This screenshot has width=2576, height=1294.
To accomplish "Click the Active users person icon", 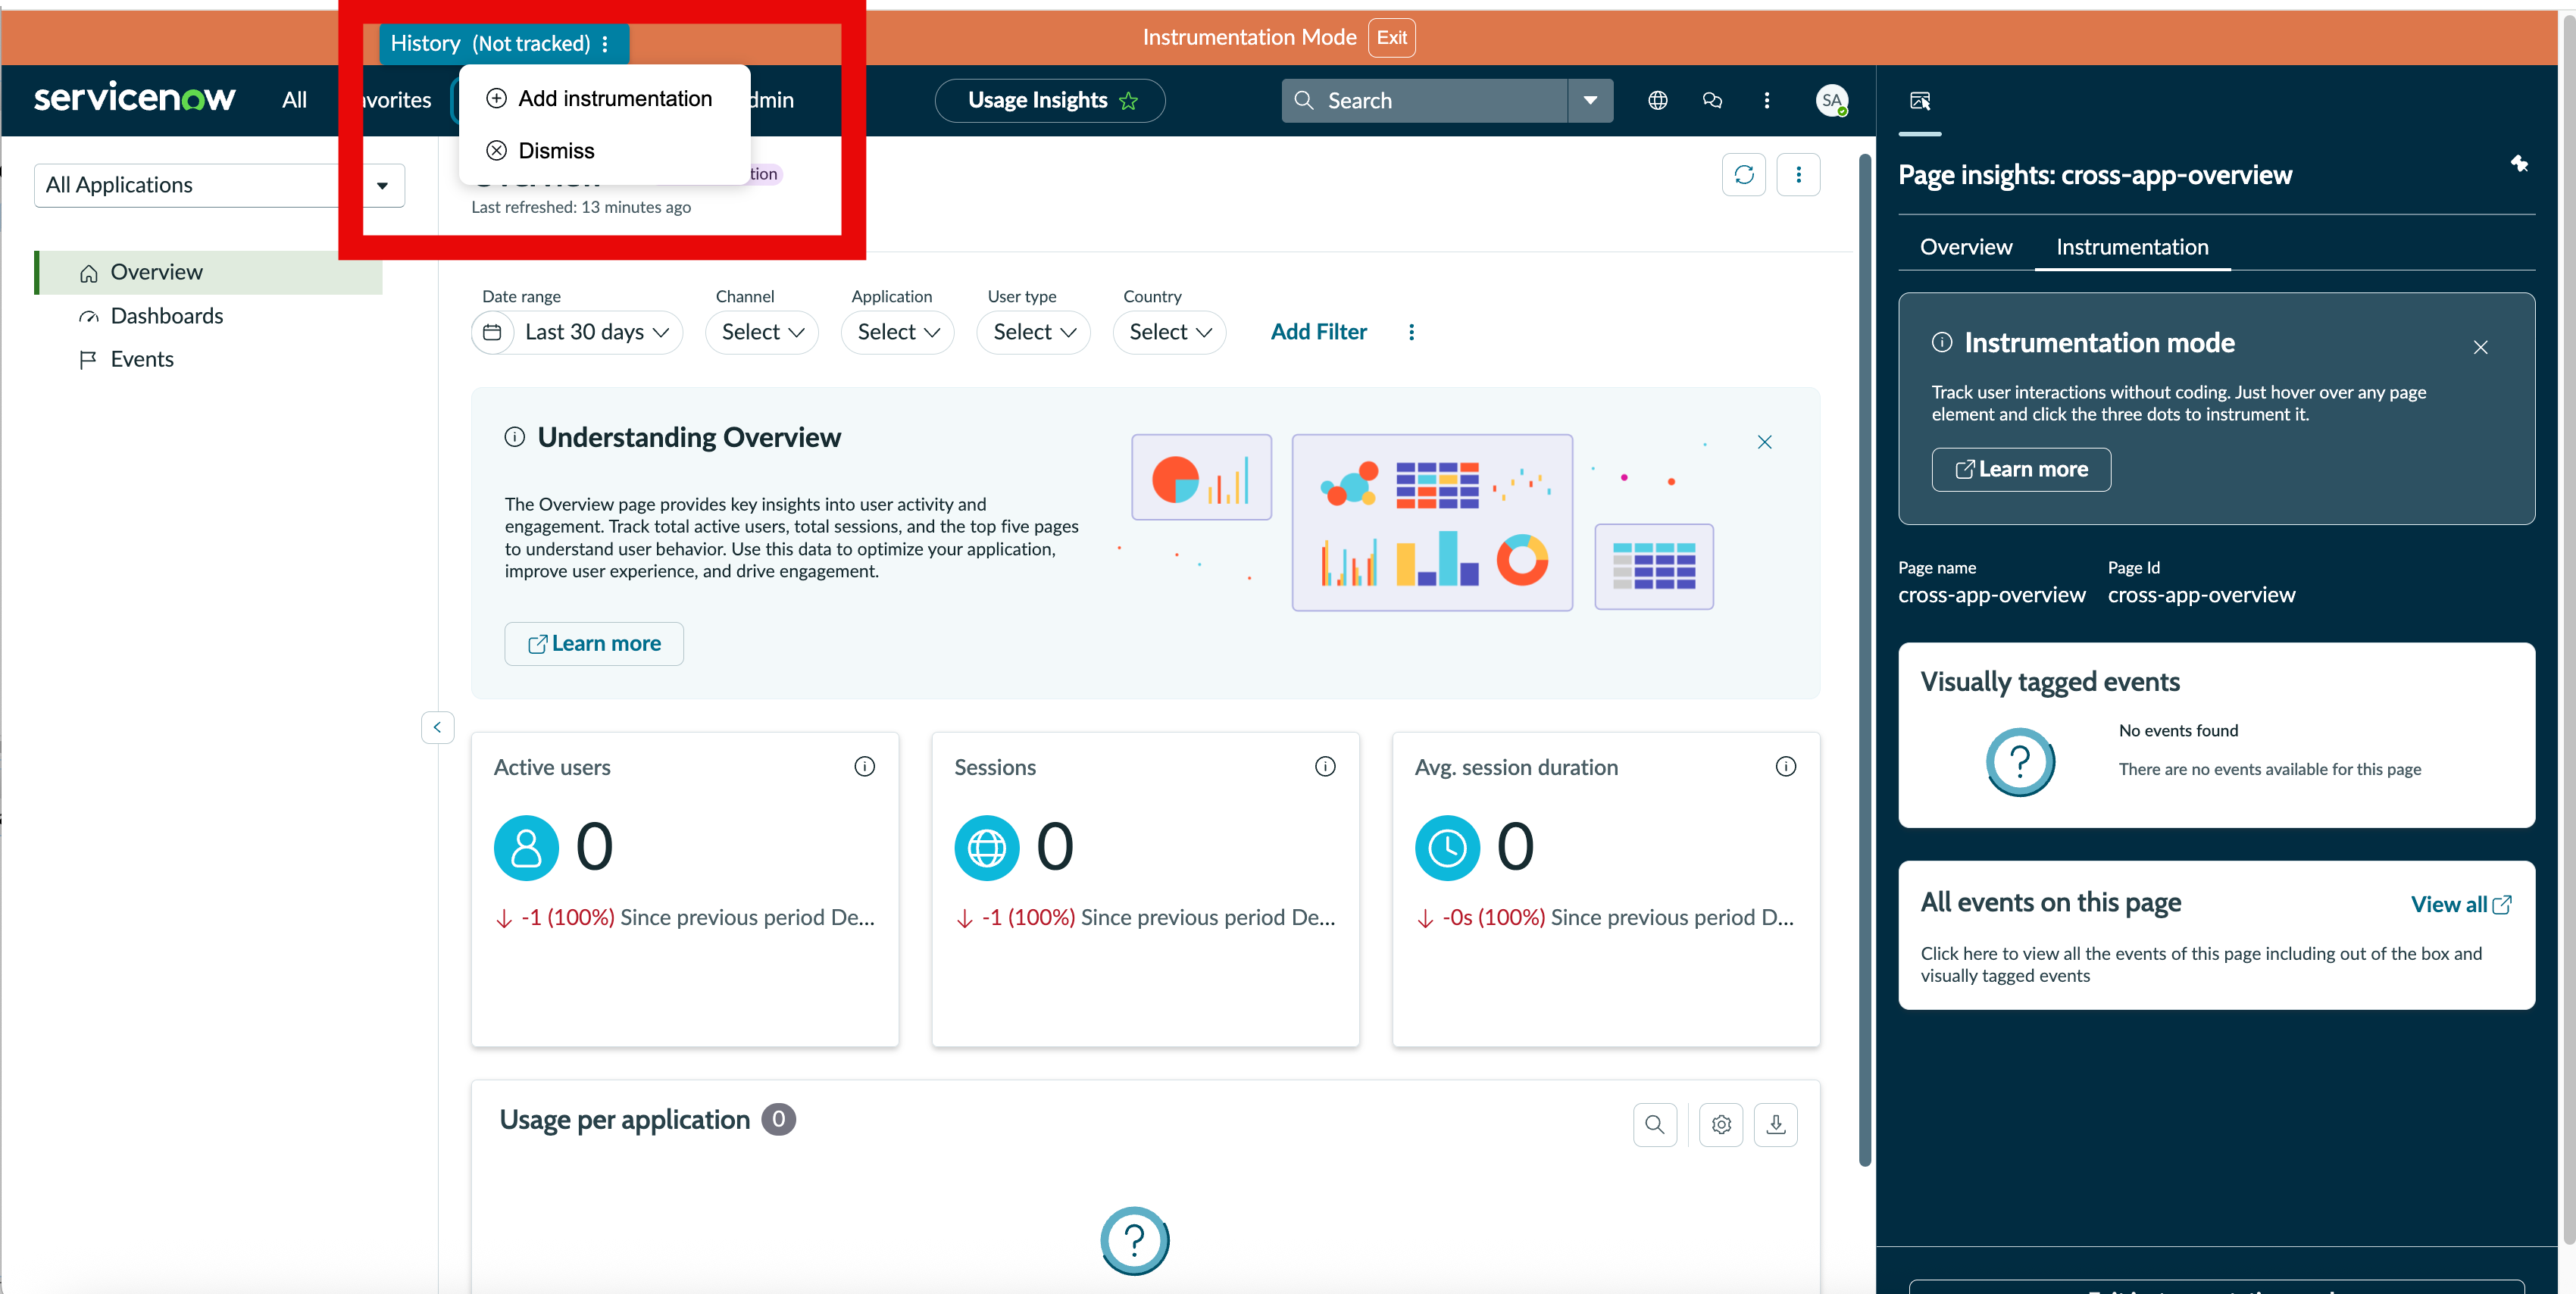I will 526,849.
